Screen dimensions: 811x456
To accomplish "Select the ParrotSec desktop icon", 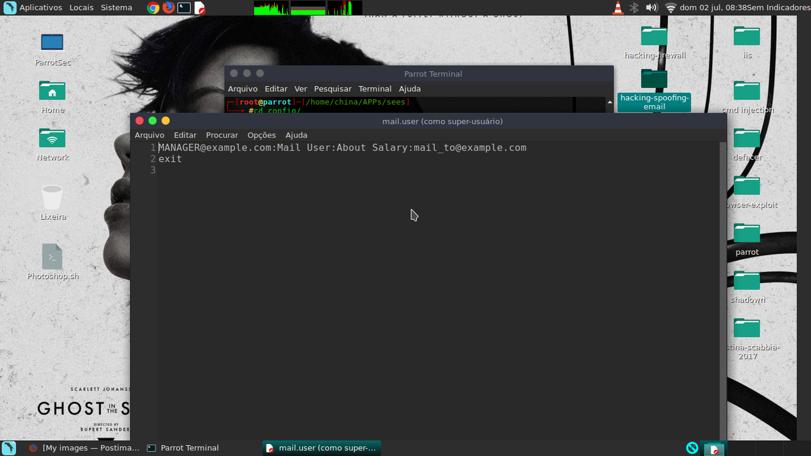I will [x=53, y=49].
